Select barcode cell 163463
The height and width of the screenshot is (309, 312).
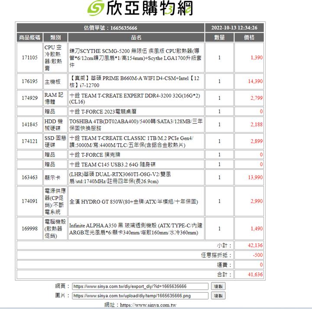click(29, 178)
